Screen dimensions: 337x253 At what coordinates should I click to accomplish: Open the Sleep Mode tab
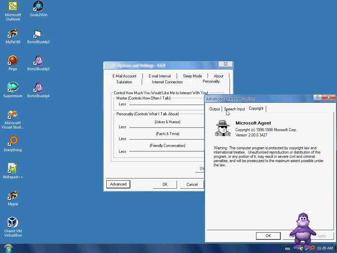(192, 76)
